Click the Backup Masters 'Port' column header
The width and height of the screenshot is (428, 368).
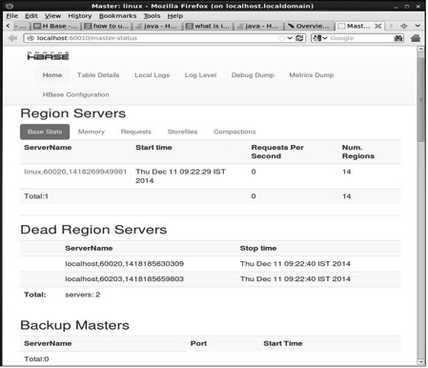click(x=198, y=343)
